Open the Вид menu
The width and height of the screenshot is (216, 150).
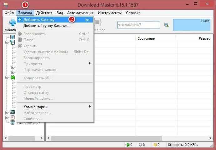pyautogui.click(x=60, y=13)
